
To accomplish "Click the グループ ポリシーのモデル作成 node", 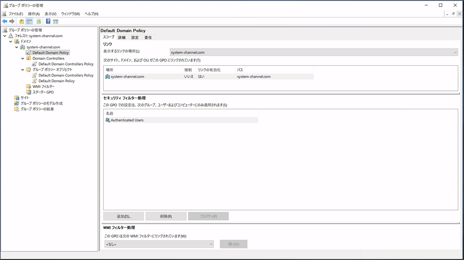I will point(41,104).
